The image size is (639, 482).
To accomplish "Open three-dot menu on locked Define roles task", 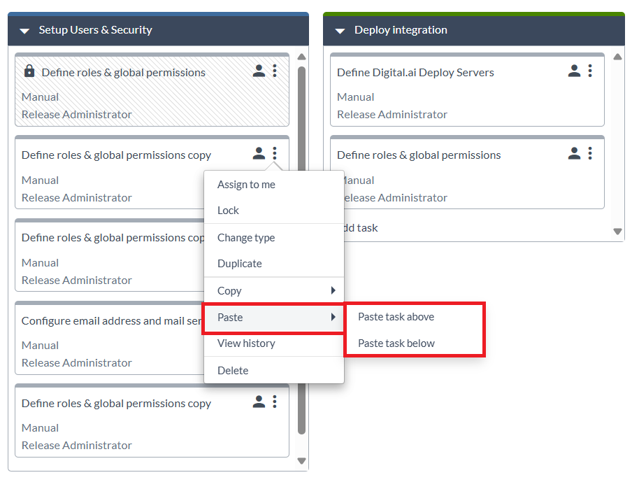I will pyautogui.click(x=275, y=71).
